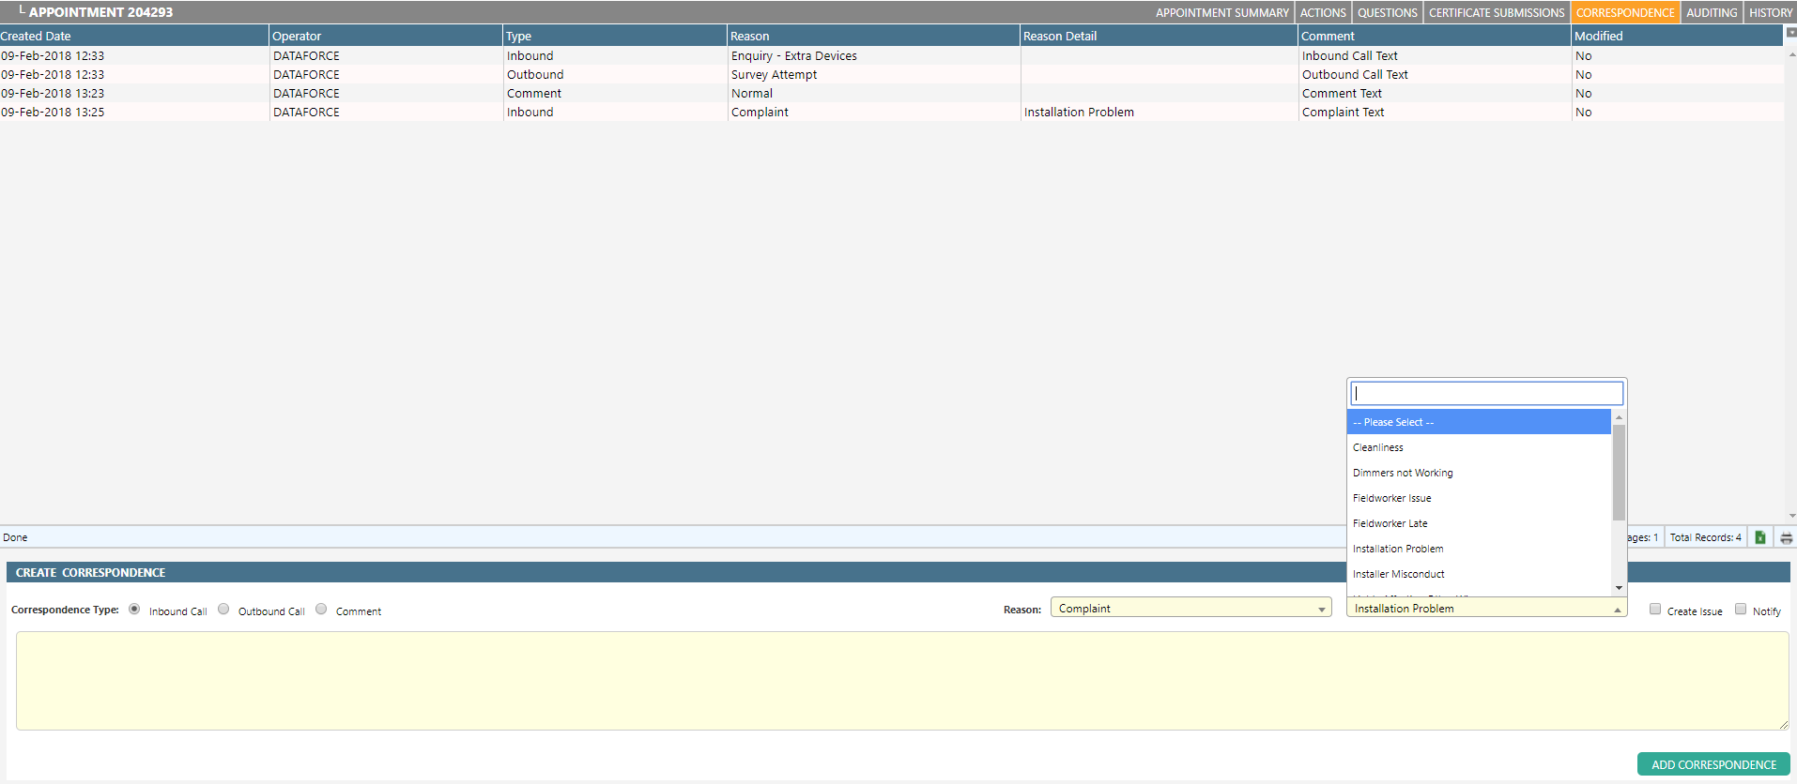Export records using the Excel icon
Viewport: 1797px width, 784px height.
point(1760,537)
